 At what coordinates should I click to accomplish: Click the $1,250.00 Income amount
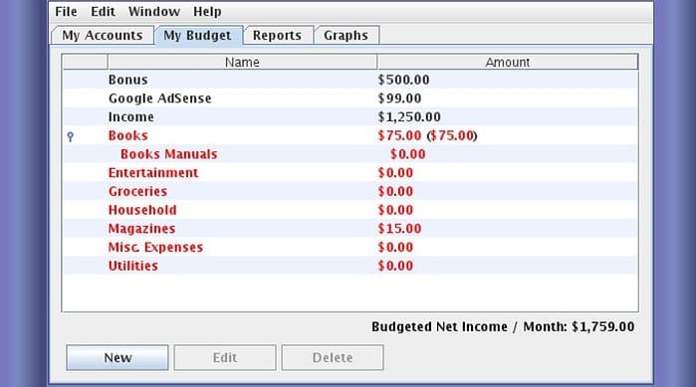click(x=409, y=117)
